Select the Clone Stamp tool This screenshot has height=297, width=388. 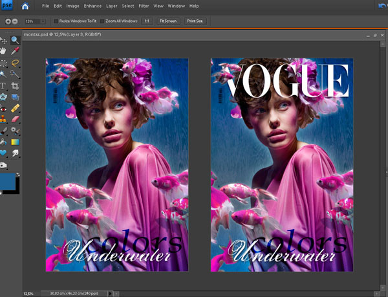coord(3,120)
